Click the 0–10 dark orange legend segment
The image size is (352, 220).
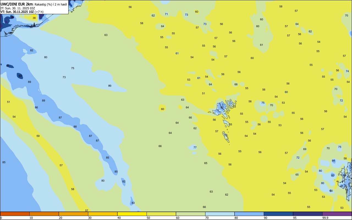pos(15,214)
